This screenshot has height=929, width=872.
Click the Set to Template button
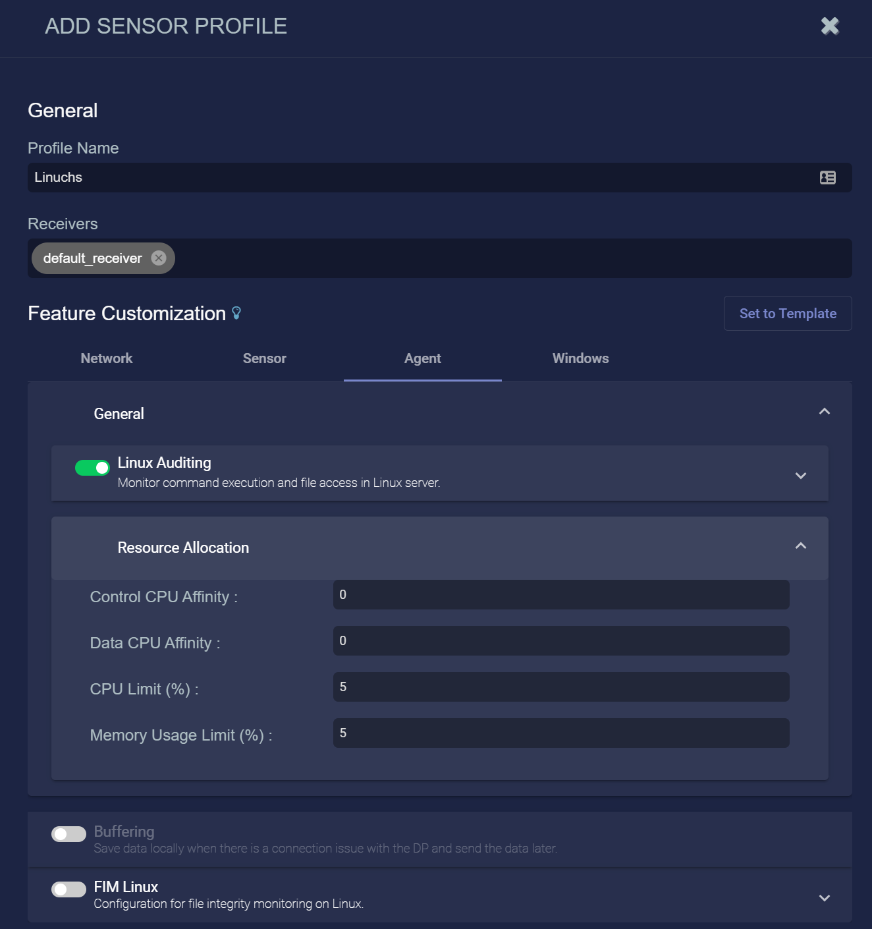pos(787,314)
